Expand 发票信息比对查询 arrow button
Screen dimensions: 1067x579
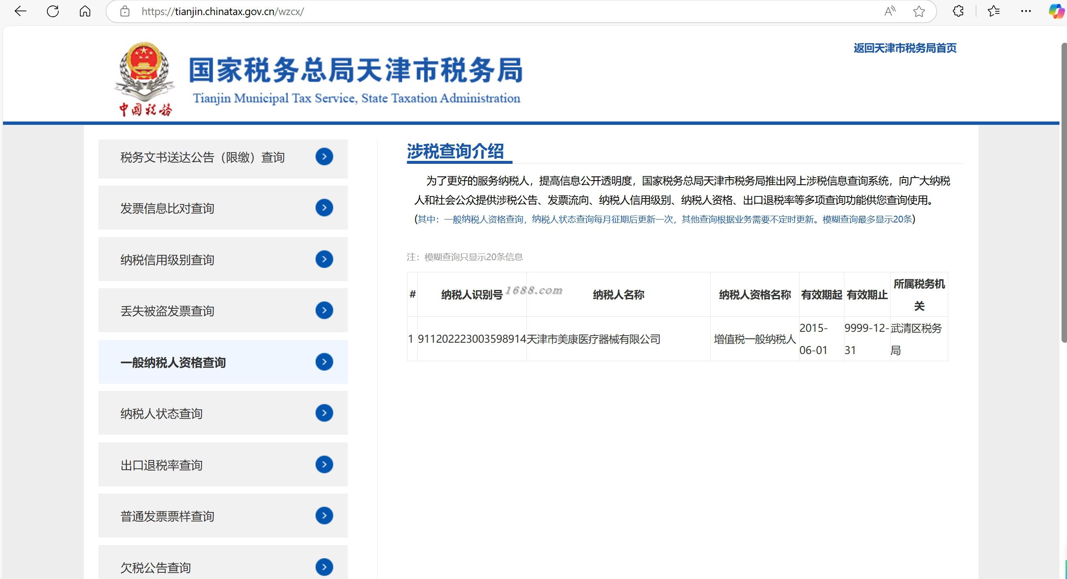[324, 208]
